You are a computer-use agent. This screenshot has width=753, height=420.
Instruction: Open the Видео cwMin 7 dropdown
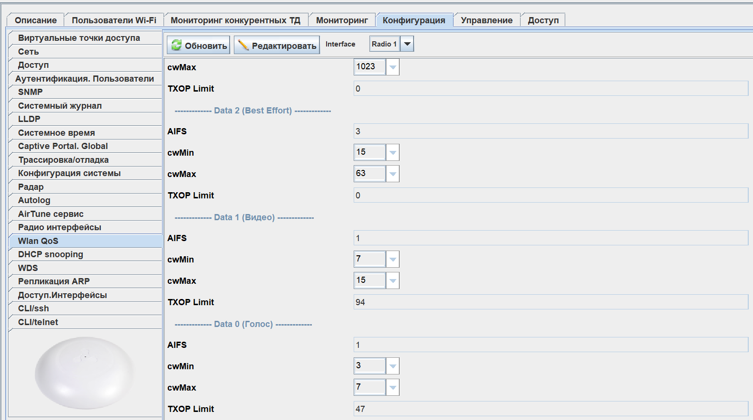tap(393, 259)
